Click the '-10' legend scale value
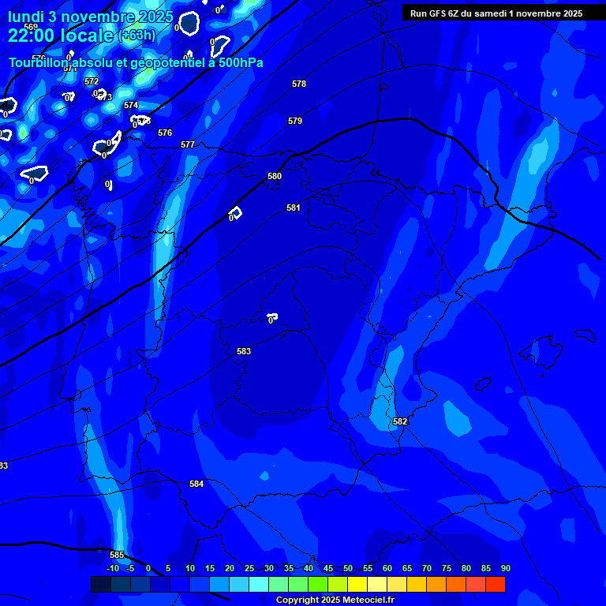606x606 pixels. pyautogui.click(x=113, y=569)
